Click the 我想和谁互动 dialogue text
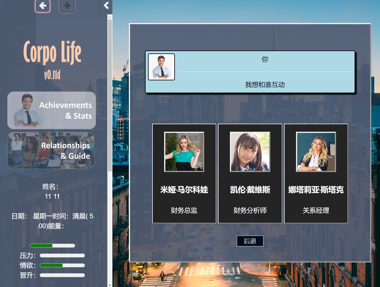 coord(265,85)
